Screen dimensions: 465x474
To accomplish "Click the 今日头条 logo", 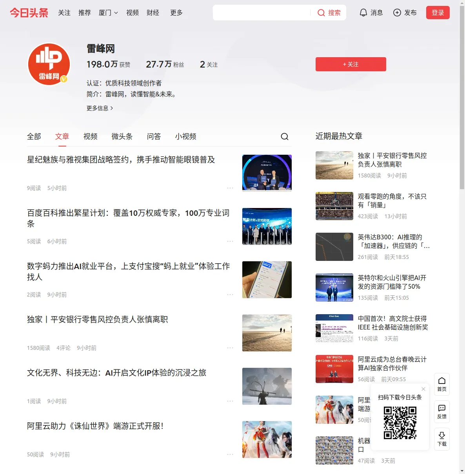I will pos(29,13).
